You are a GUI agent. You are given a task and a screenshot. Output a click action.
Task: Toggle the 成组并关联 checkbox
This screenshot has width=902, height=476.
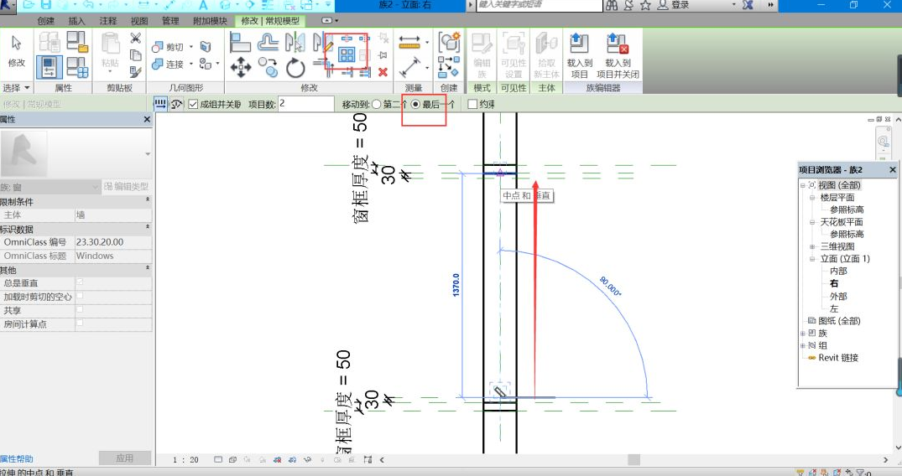coord(194,104)
